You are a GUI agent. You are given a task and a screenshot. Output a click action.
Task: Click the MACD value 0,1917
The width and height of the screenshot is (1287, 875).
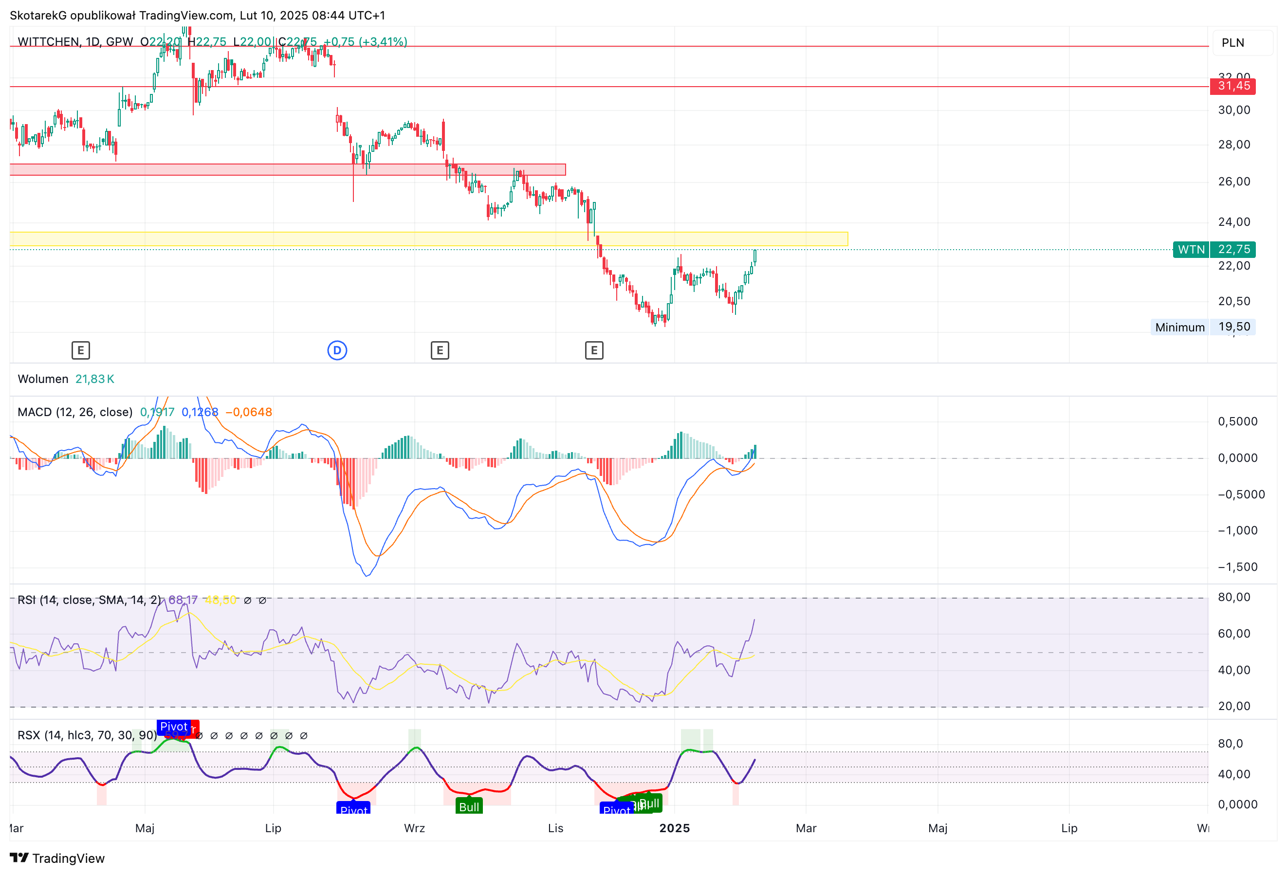pos(157,412)
